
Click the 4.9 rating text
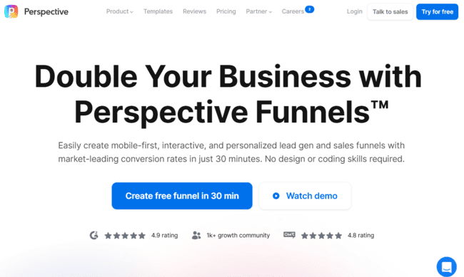click(x=164, y=236)
